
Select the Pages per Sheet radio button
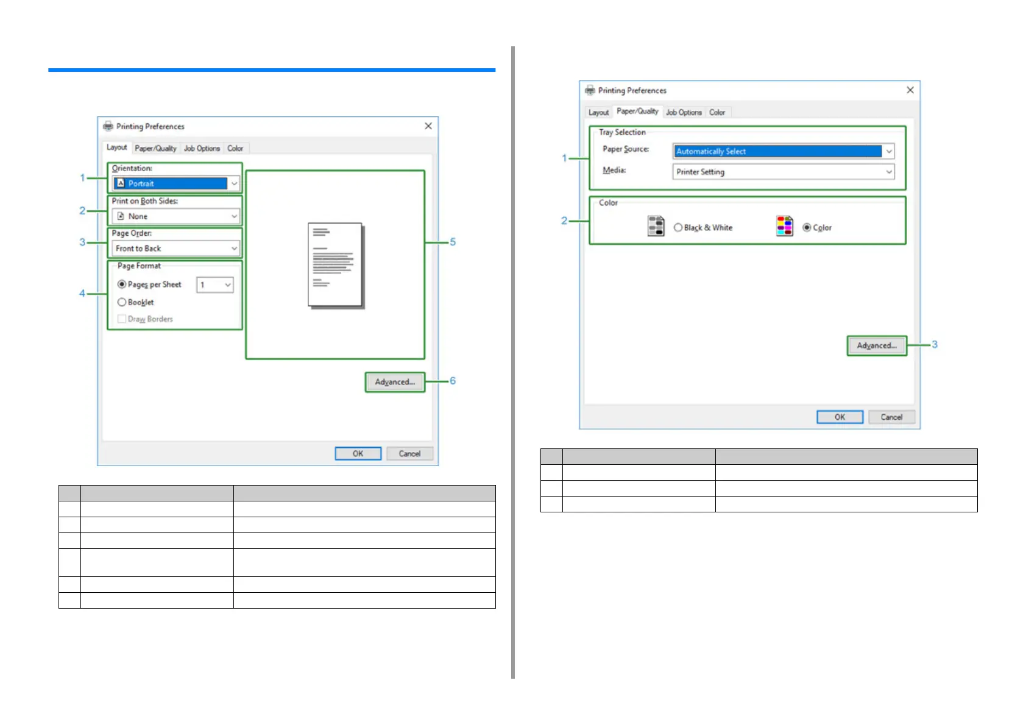pyautogui.click(x=122, y=285)
